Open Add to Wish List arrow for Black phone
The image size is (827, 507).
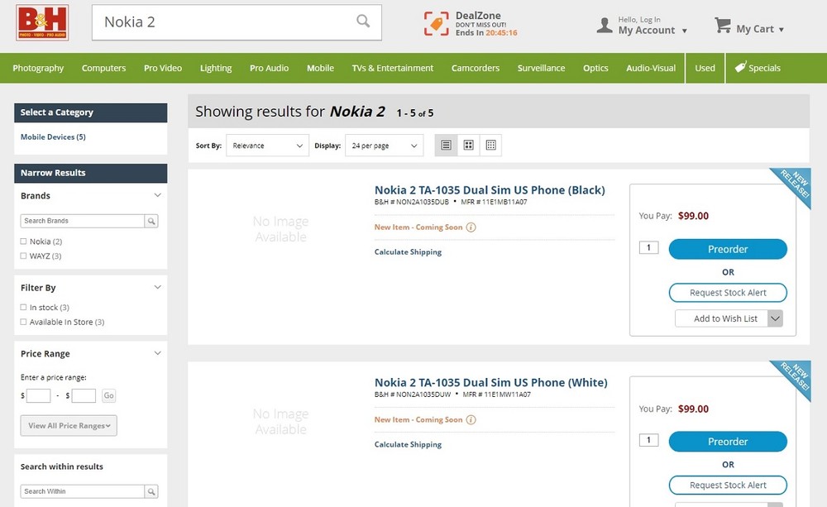[775, 318]
